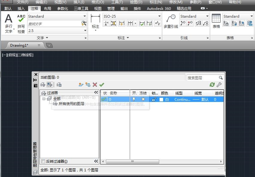Collapse filter tree with top double-arrow

96,92
